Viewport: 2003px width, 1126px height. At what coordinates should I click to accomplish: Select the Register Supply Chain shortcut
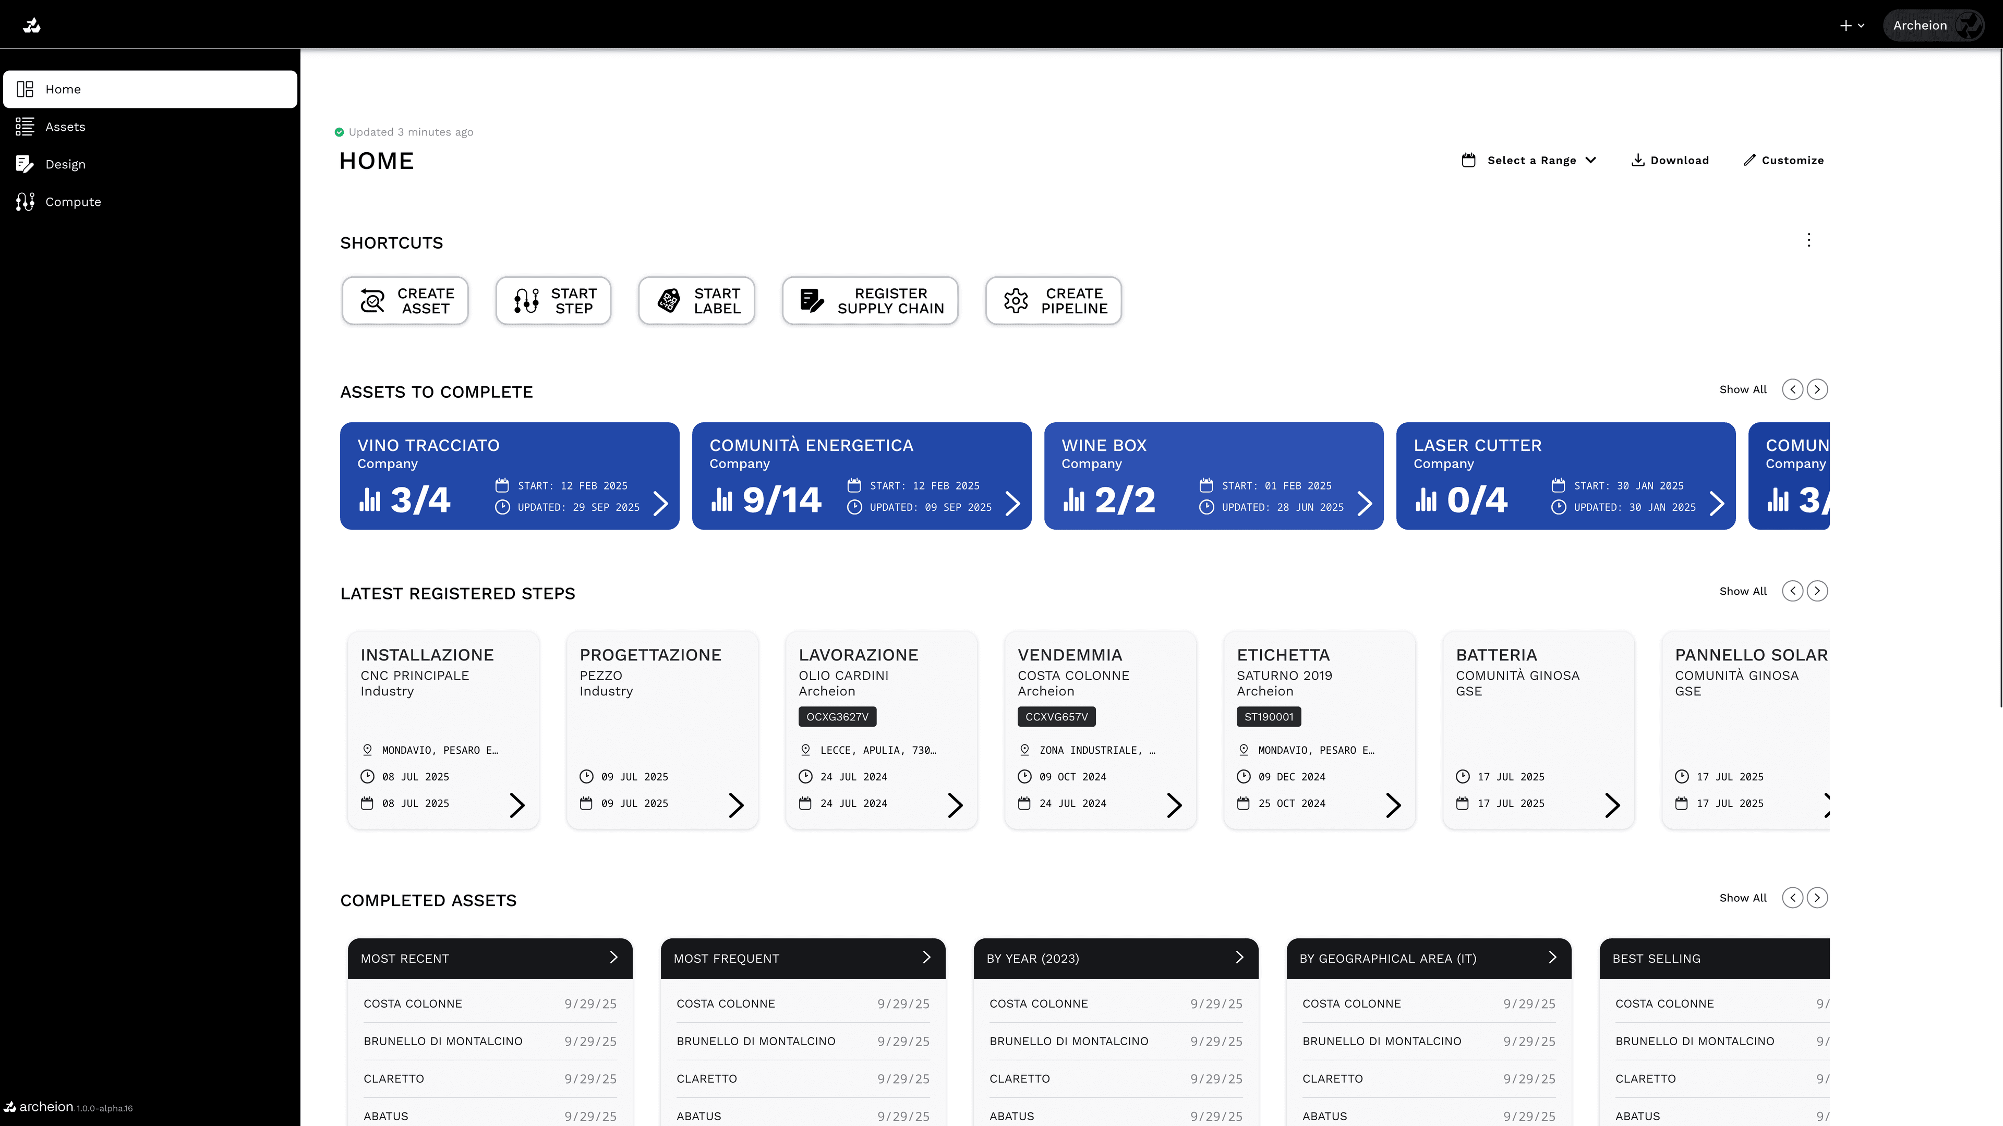[x=870, y=301]
